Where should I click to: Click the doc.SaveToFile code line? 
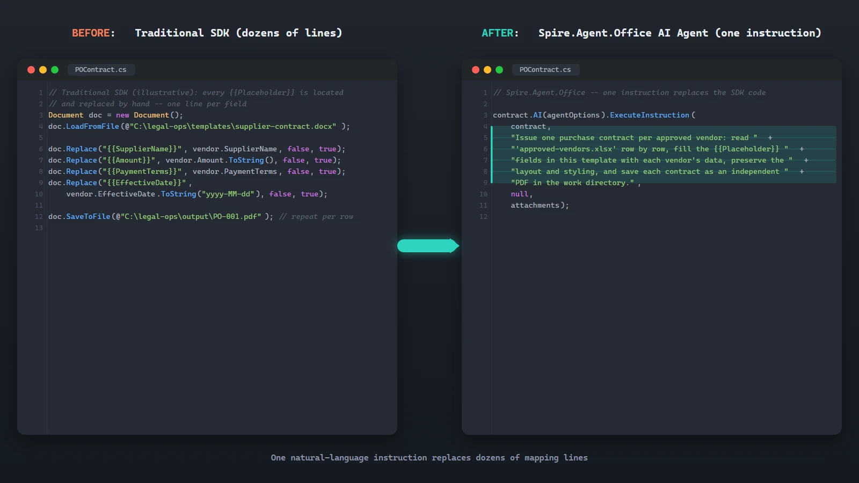click(161, 217)
